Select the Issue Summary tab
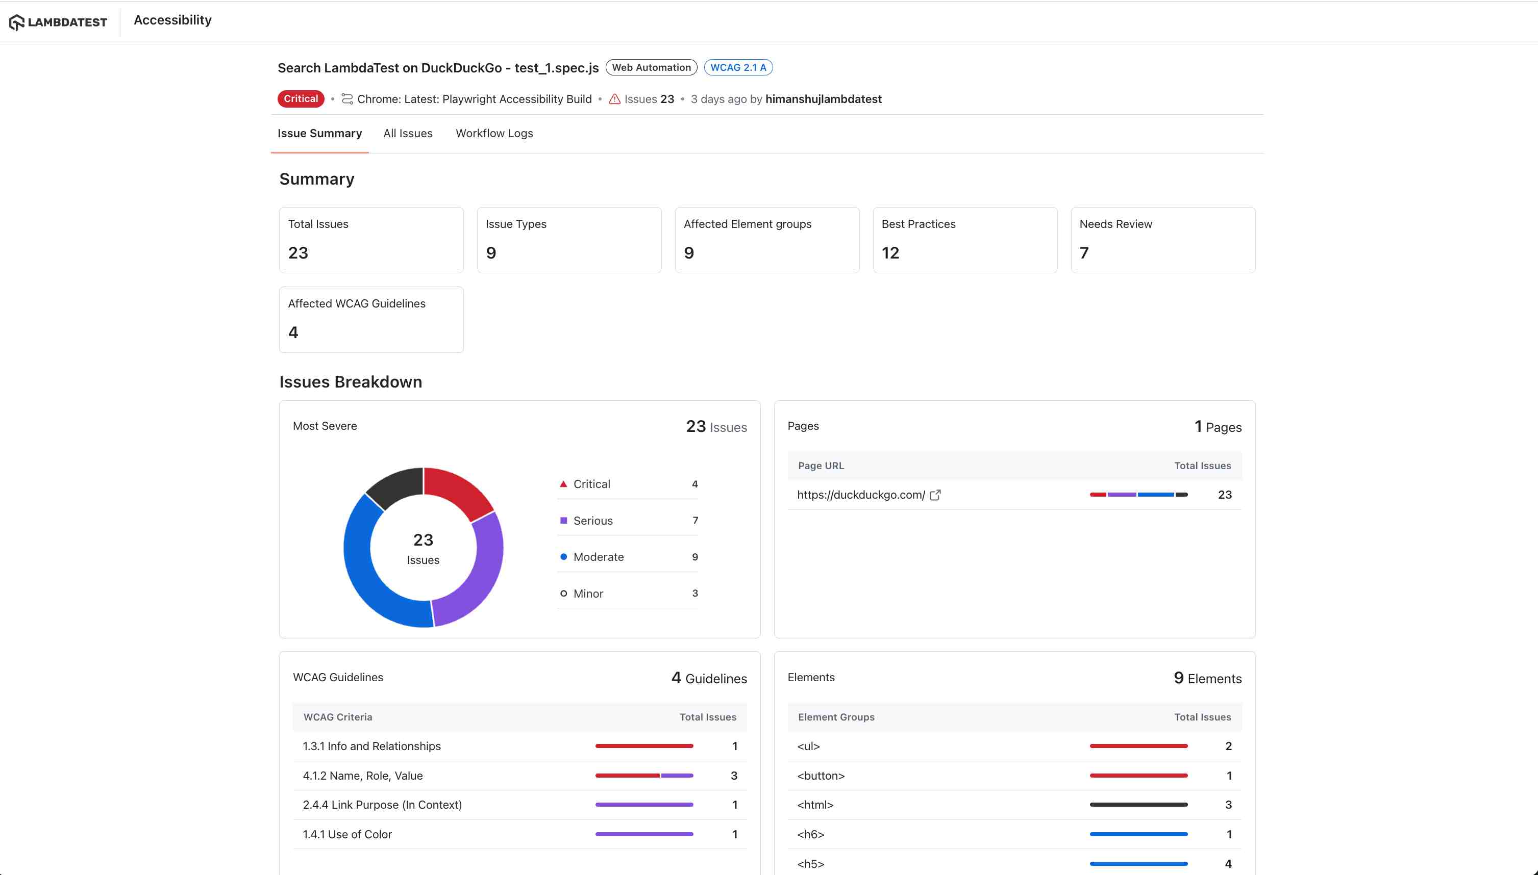This screenshot has width=1538, height=875. point(319,134)
